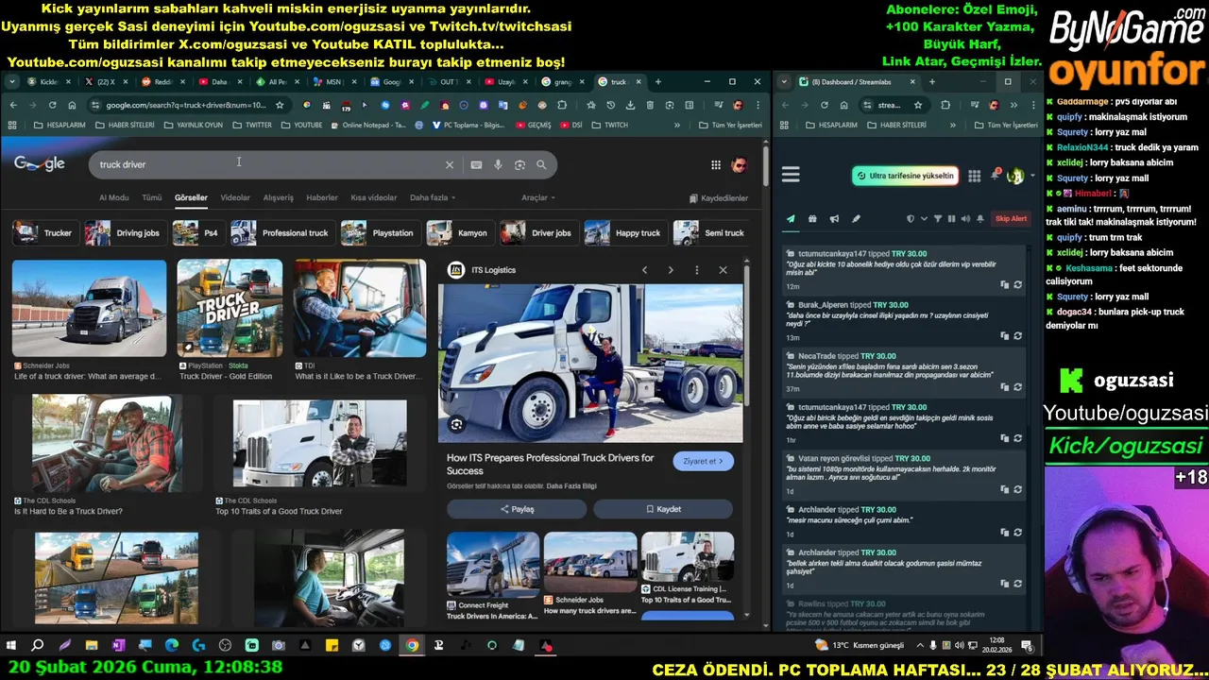This screenshot has width=1209, height=680.
Task: Click Skip Alert button
Action: pos(1011,219)
